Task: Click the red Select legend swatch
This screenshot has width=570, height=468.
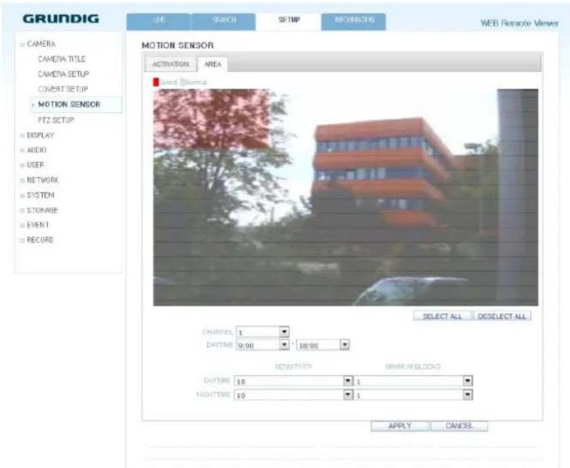Action: point(156,82)
